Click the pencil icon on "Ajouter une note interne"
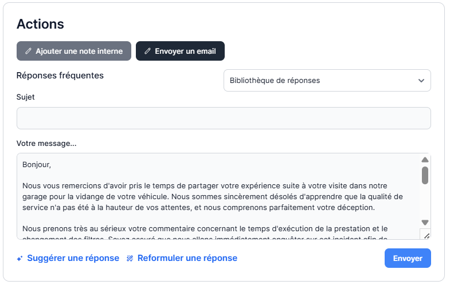Image resolution: width=450 pixels, height=285 pixels. [28, 51]
